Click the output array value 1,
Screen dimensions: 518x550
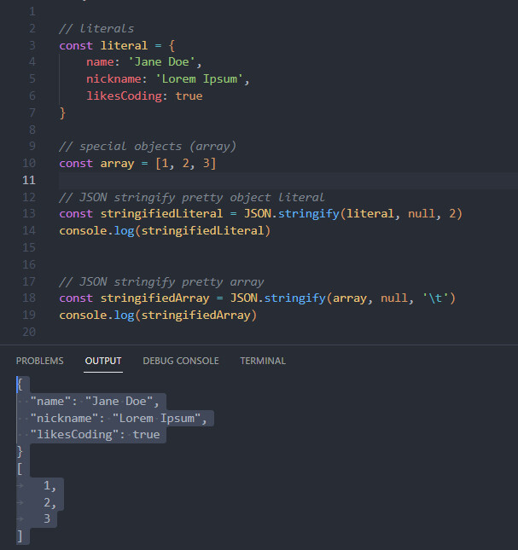click(49, 486)
